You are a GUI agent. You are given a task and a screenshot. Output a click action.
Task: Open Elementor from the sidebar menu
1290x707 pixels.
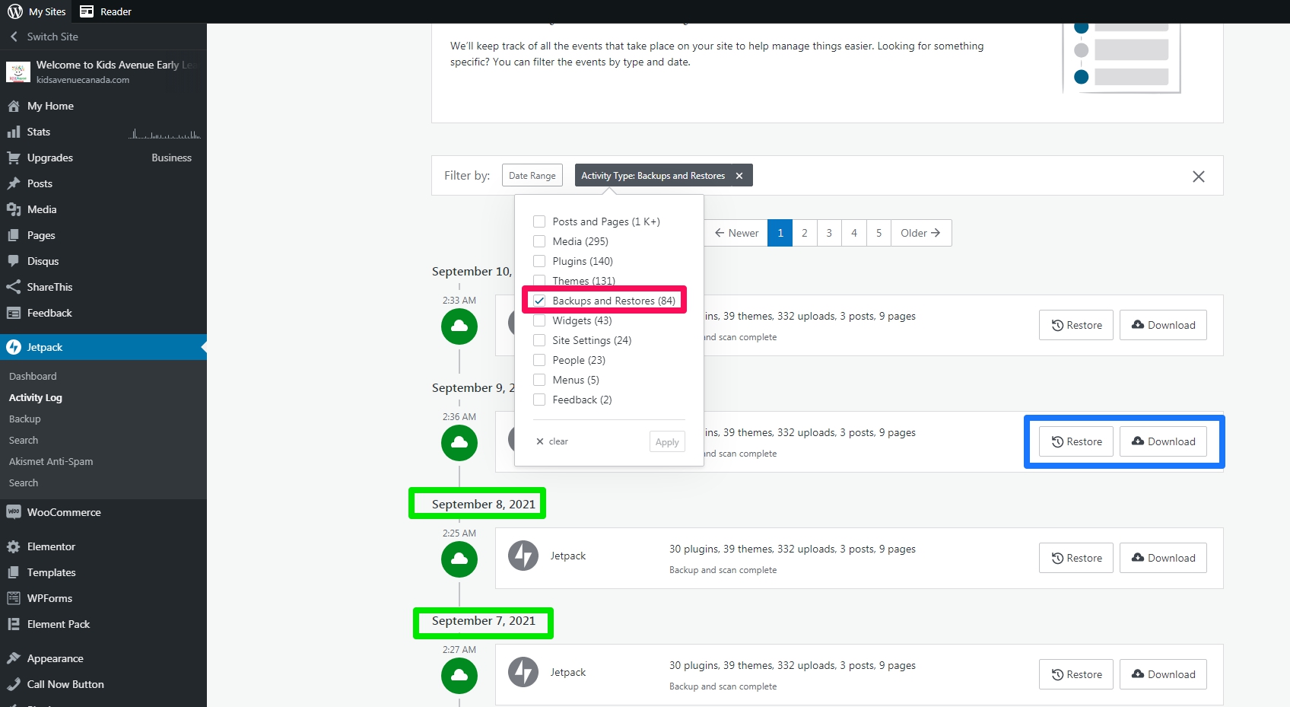(x=51, y=546)
